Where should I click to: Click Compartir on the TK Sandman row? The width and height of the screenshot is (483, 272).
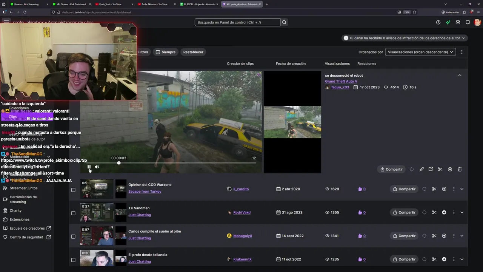click(404, 212)
